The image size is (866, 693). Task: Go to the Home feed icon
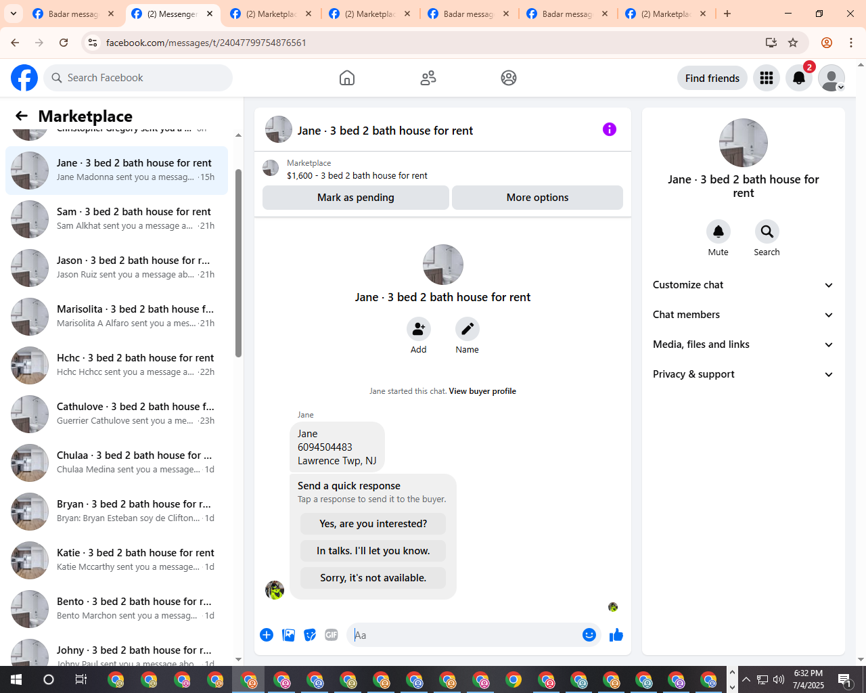[x=347, y=78]
